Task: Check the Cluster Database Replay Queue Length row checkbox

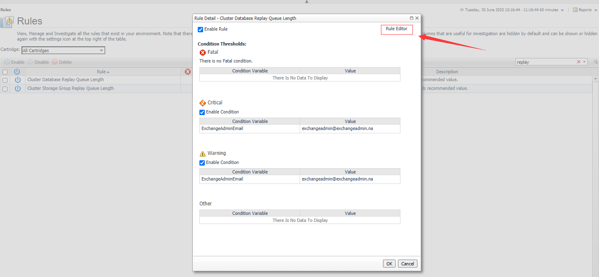Action: coord(5,79)
